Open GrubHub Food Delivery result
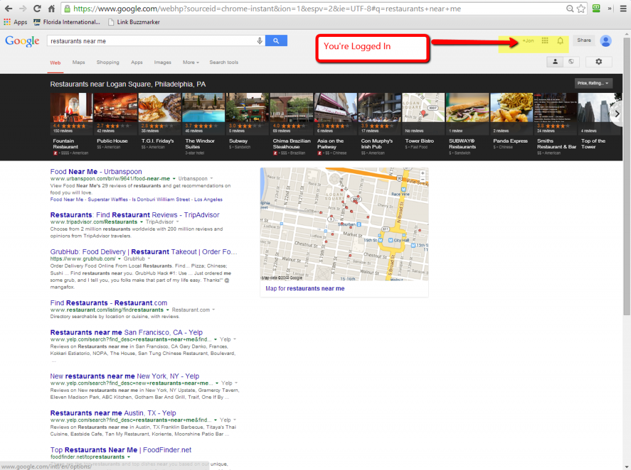 click(x=144, y=252)
